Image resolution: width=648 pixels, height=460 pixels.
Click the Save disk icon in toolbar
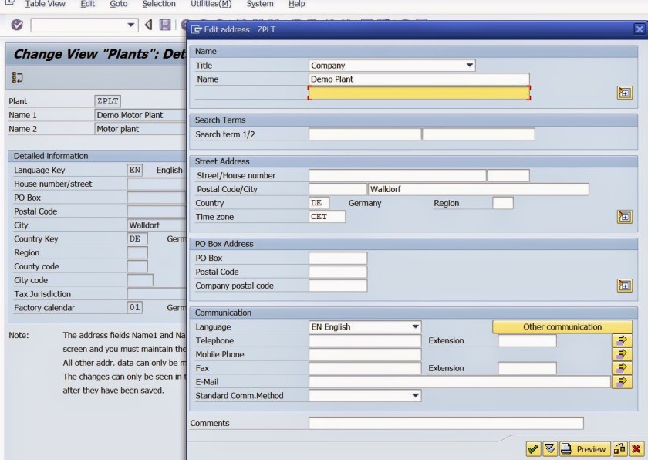click(x=165, y=25)
